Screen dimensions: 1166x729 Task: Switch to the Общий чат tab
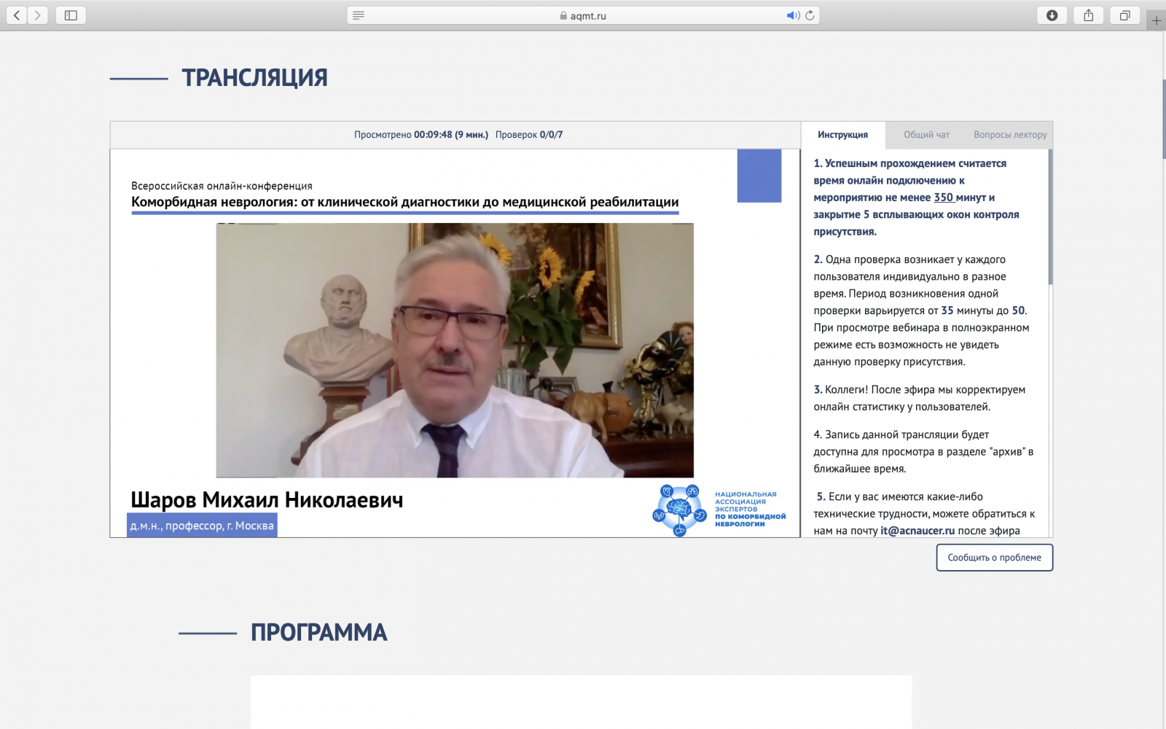click(926, 135)
